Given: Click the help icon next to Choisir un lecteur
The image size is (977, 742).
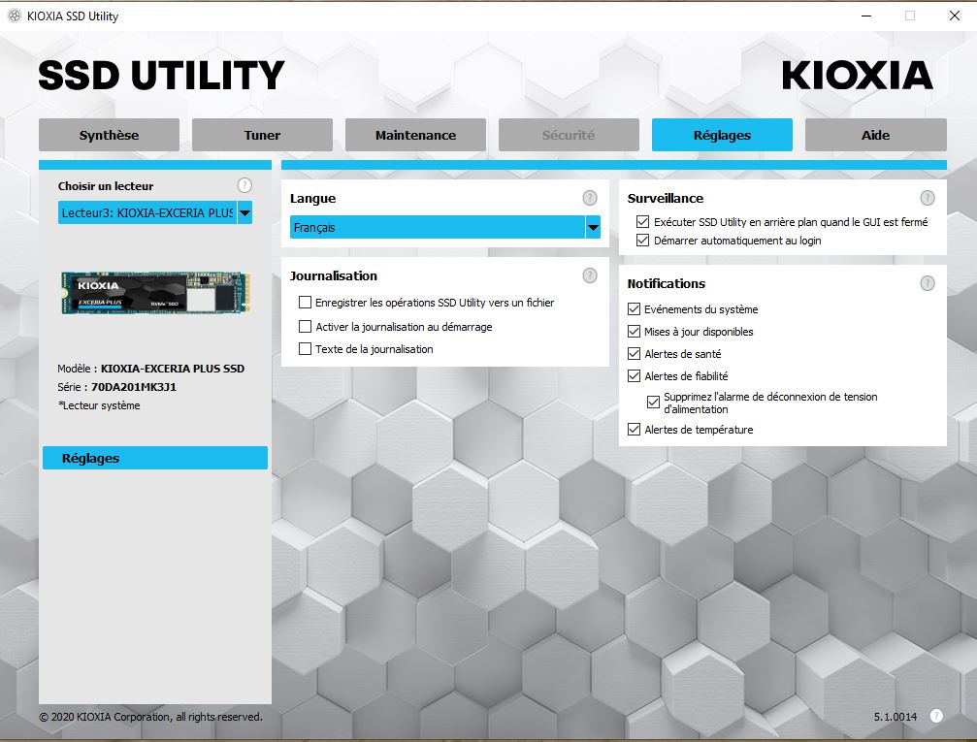Looking at the screenshot, I should click(x=244, y=185).
